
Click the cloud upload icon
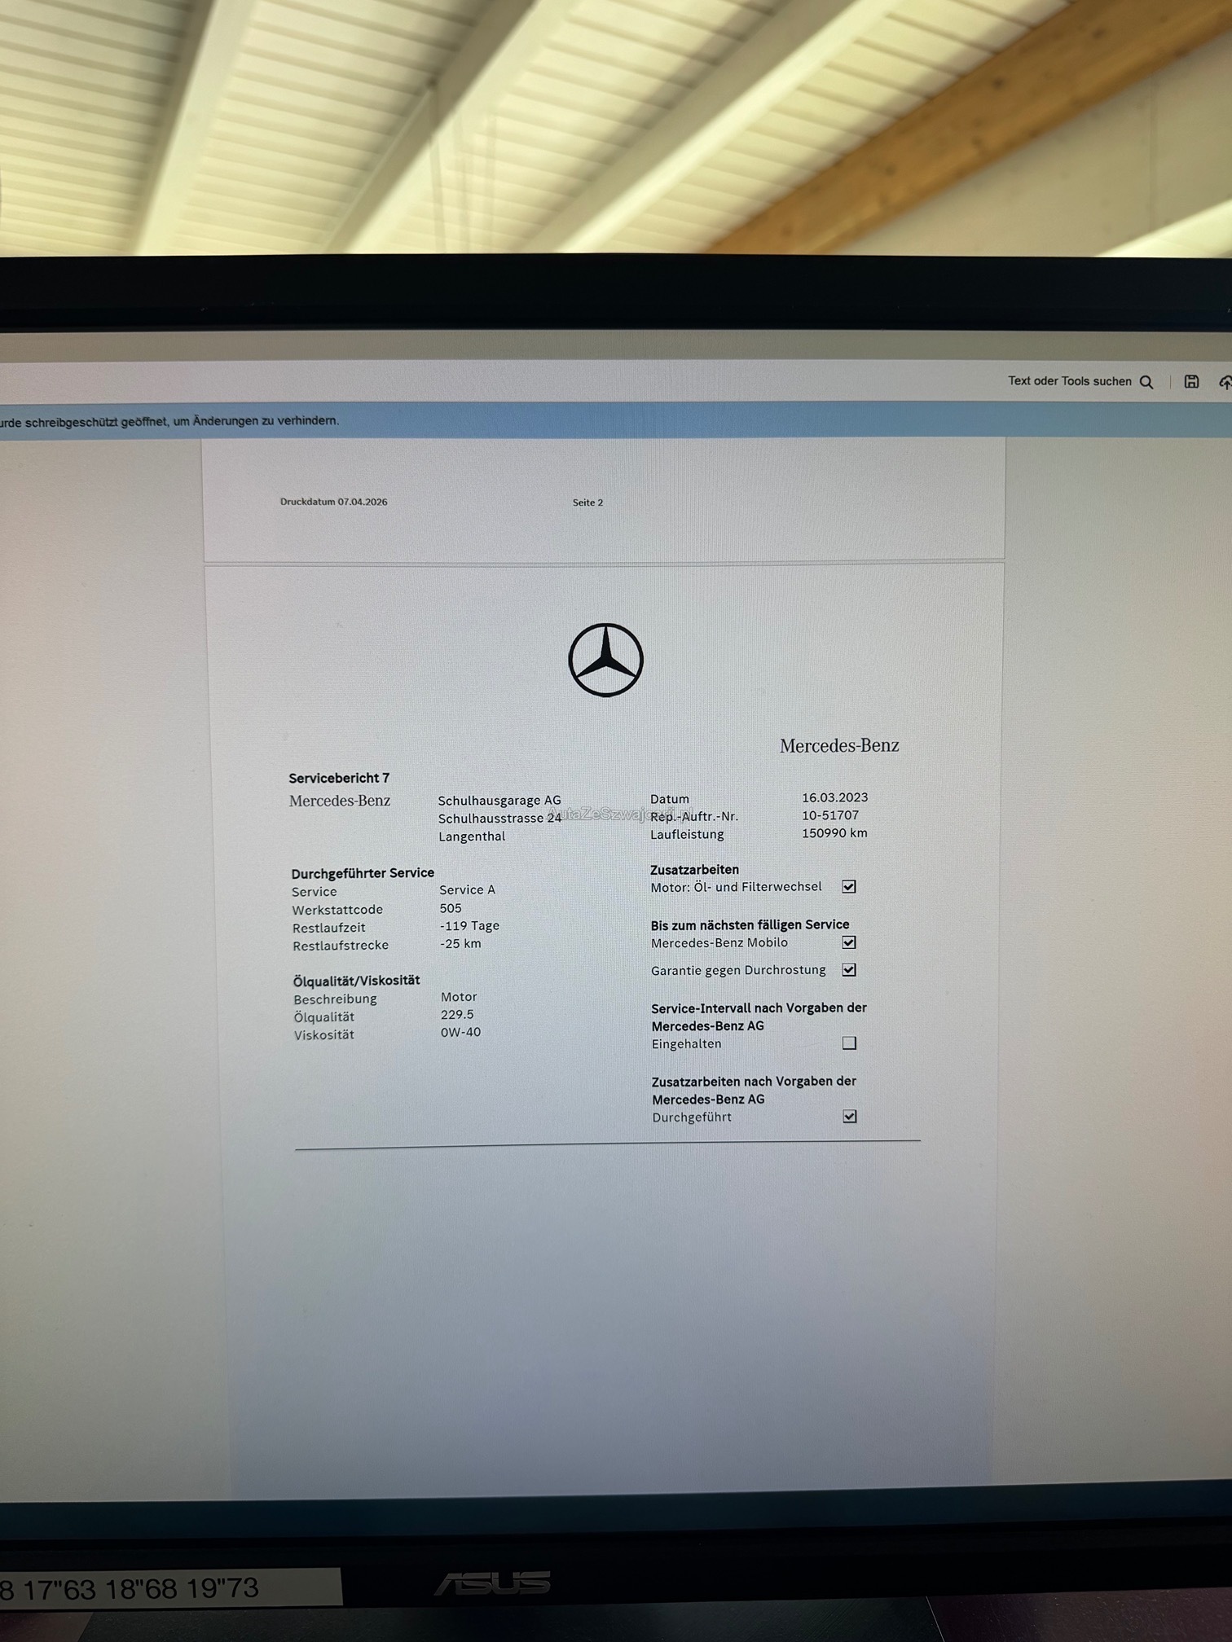(1224, 382)
